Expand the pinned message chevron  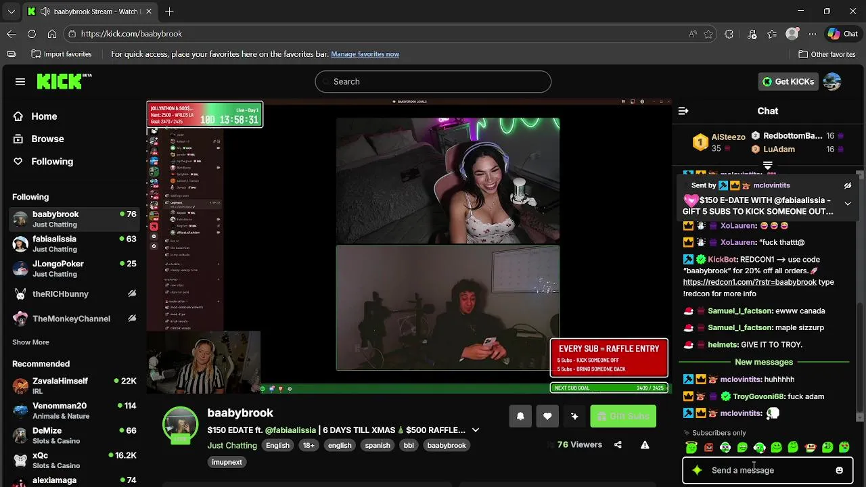pyautogui.click(x=847, y=203)
